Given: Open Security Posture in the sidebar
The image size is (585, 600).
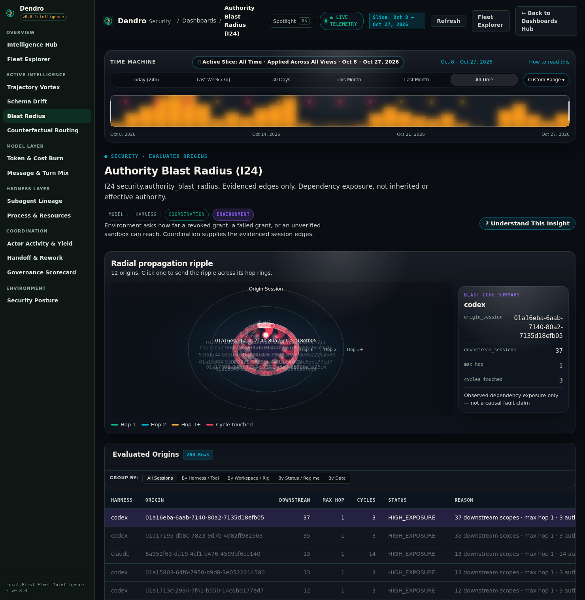Looking at the screenshot, I should pyautogui.click(x=47, y=300).
